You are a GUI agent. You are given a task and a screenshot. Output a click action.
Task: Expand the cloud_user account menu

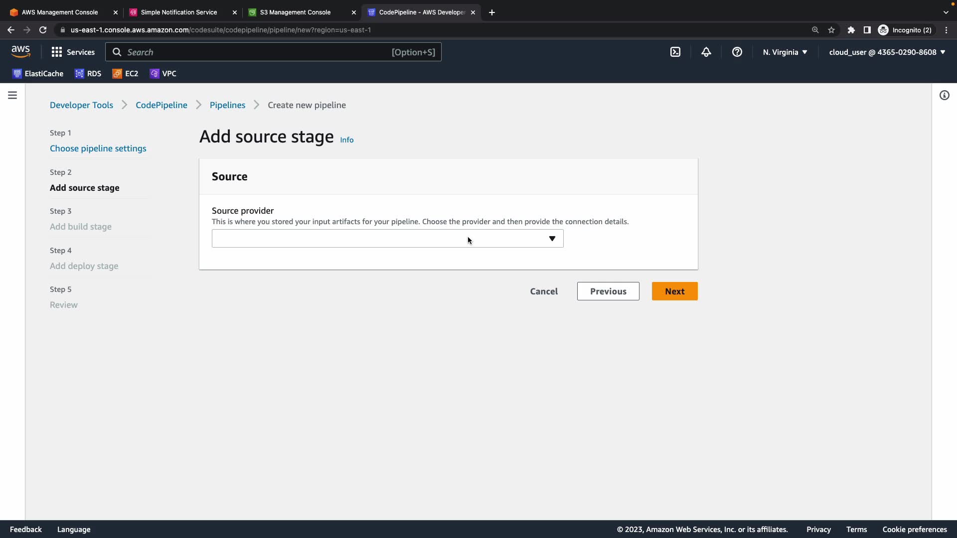click(887, 52)
